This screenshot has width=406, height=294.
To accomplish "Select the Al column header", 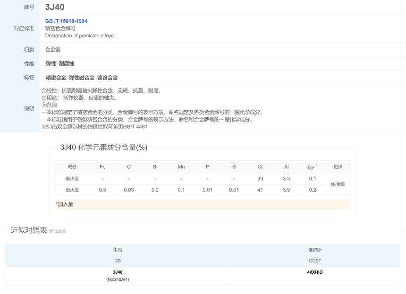I will coord(287,167).
